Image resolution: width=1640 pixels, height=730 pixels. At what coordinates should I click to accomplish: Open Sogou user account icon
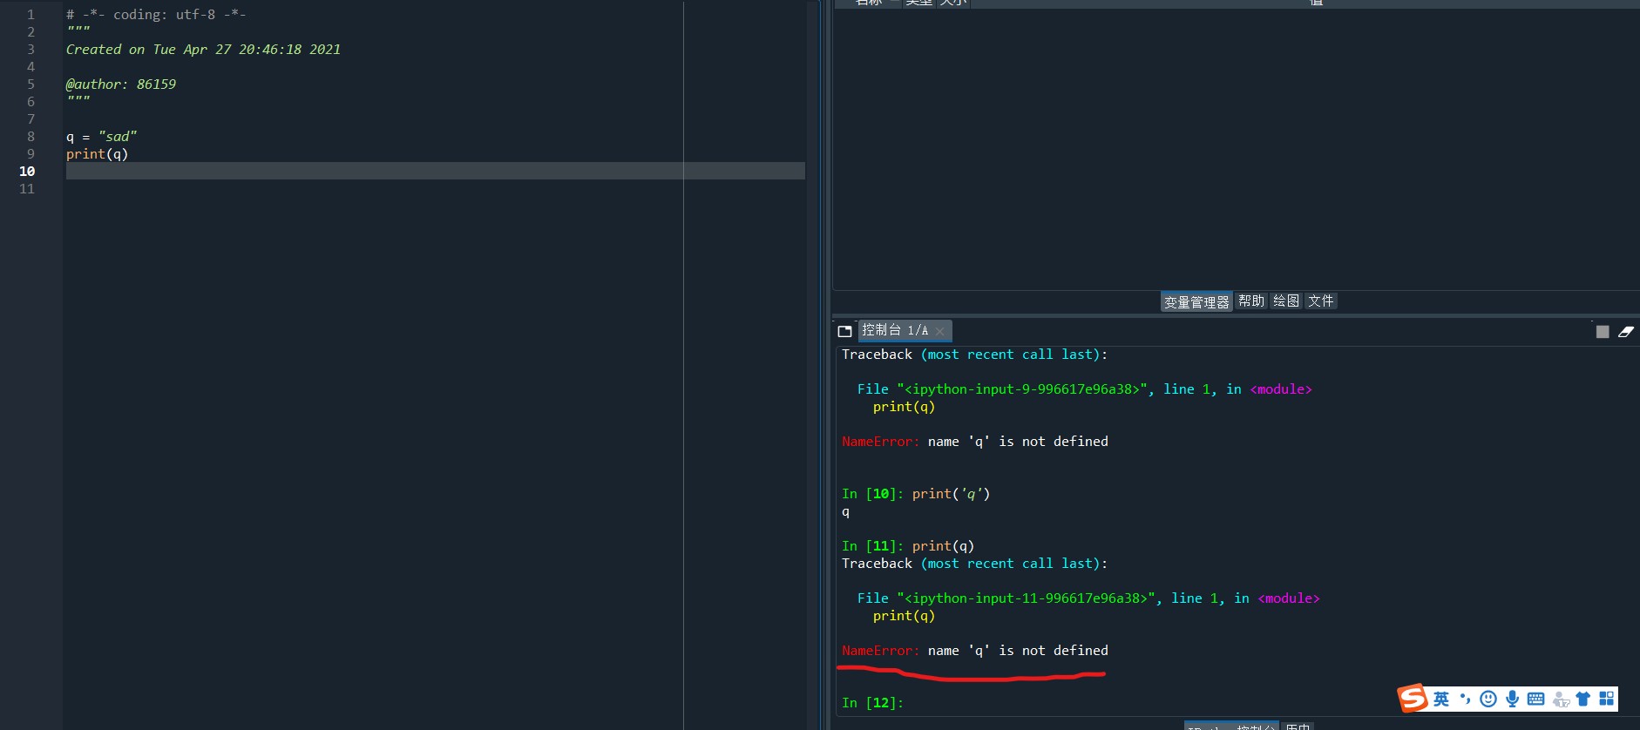(x=1561, y=699)
